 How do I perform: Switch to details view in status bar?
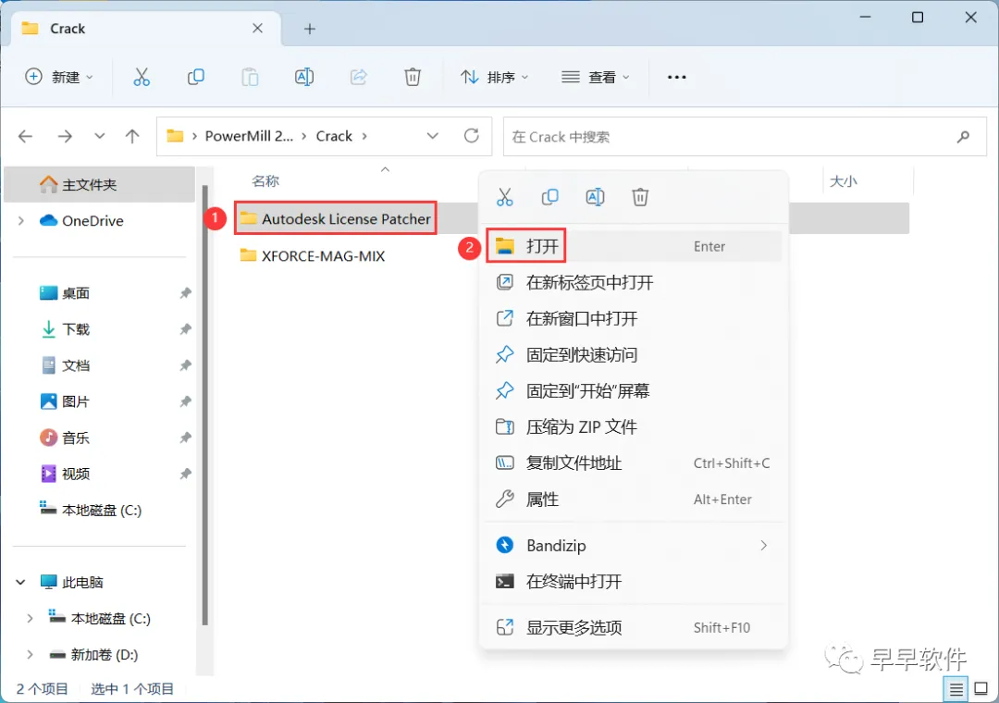point(956,689)
